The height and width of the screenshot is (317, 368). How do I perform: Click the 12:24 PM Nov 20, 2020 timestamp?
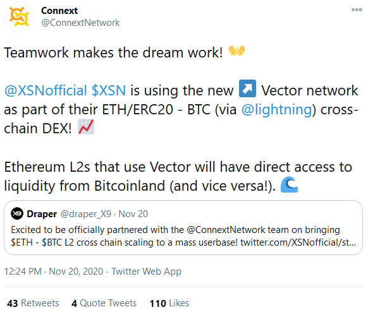(54, 272)
